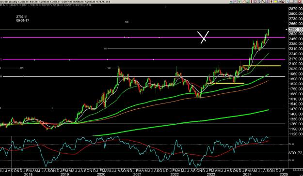Select the yellow rectangle drawing tool
The height and width of the screenshot is (176, 303).
275,1
